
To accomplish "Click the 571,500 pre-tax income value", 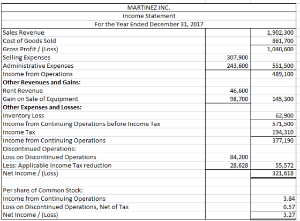I will pyautogui.click(x=283, y=124).
